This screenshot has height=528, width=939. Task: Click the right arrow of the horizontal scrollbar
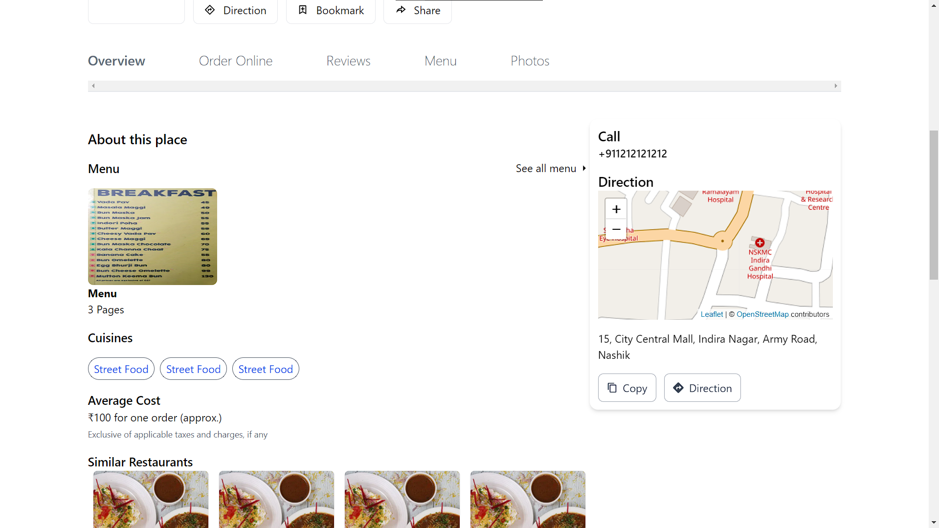tap(836, 86)
